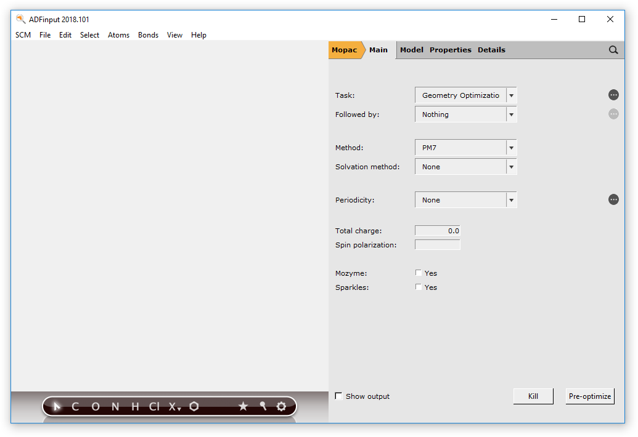Image resolution: width=638 pixels, height=437 pixels.
Task: Enable the Mozyme checkbox
Action: click(419, 273)
